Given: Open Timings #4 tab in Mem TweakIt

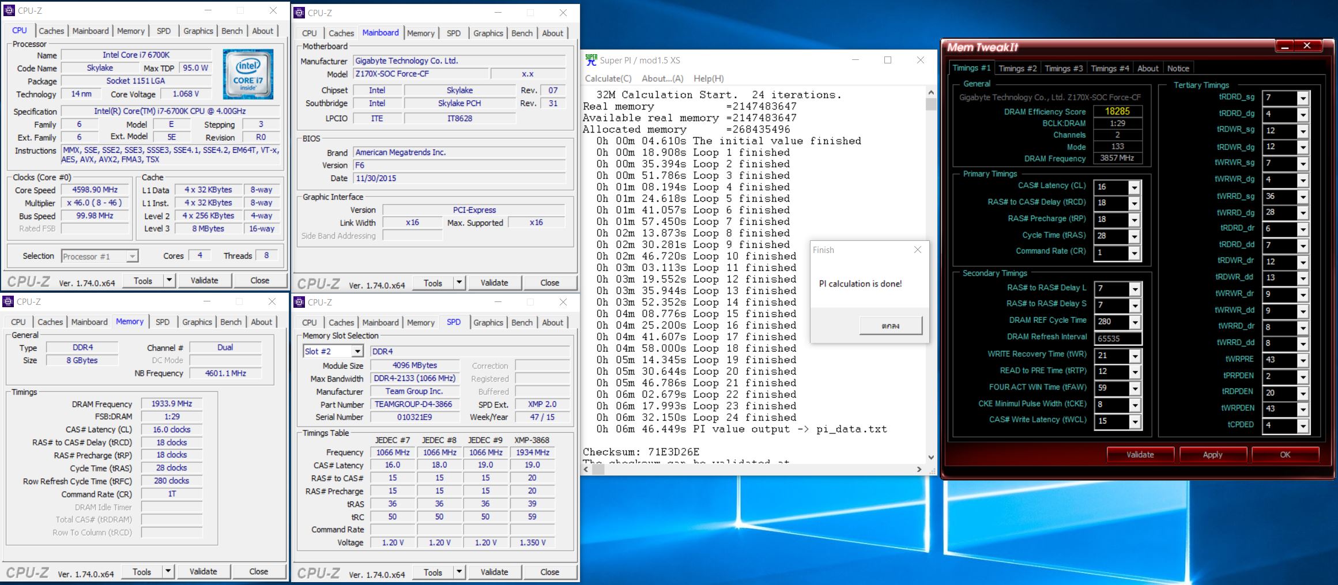Looking at the screenshot, I should 1110,69.
